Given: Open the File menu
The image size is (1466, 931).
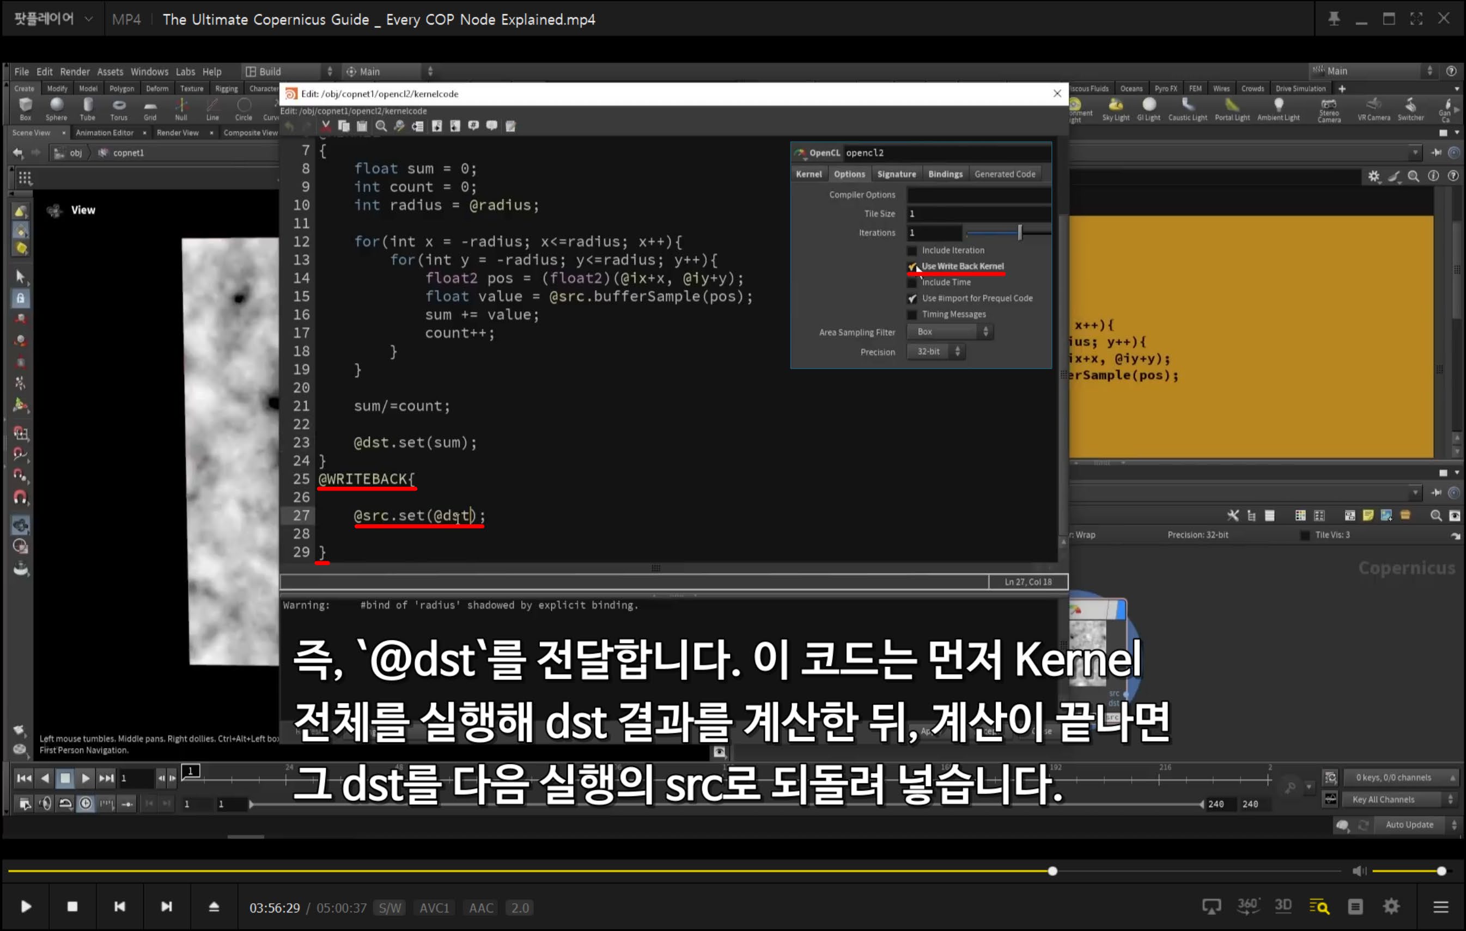Looking at the screenshot, I should pos(21,72).
